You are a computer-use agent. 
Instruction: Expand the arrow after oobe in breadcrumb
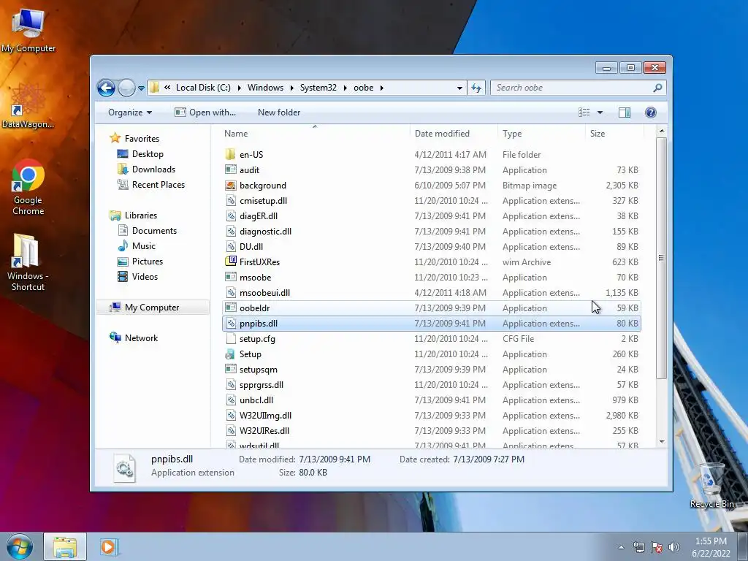[x=382, y=88]
